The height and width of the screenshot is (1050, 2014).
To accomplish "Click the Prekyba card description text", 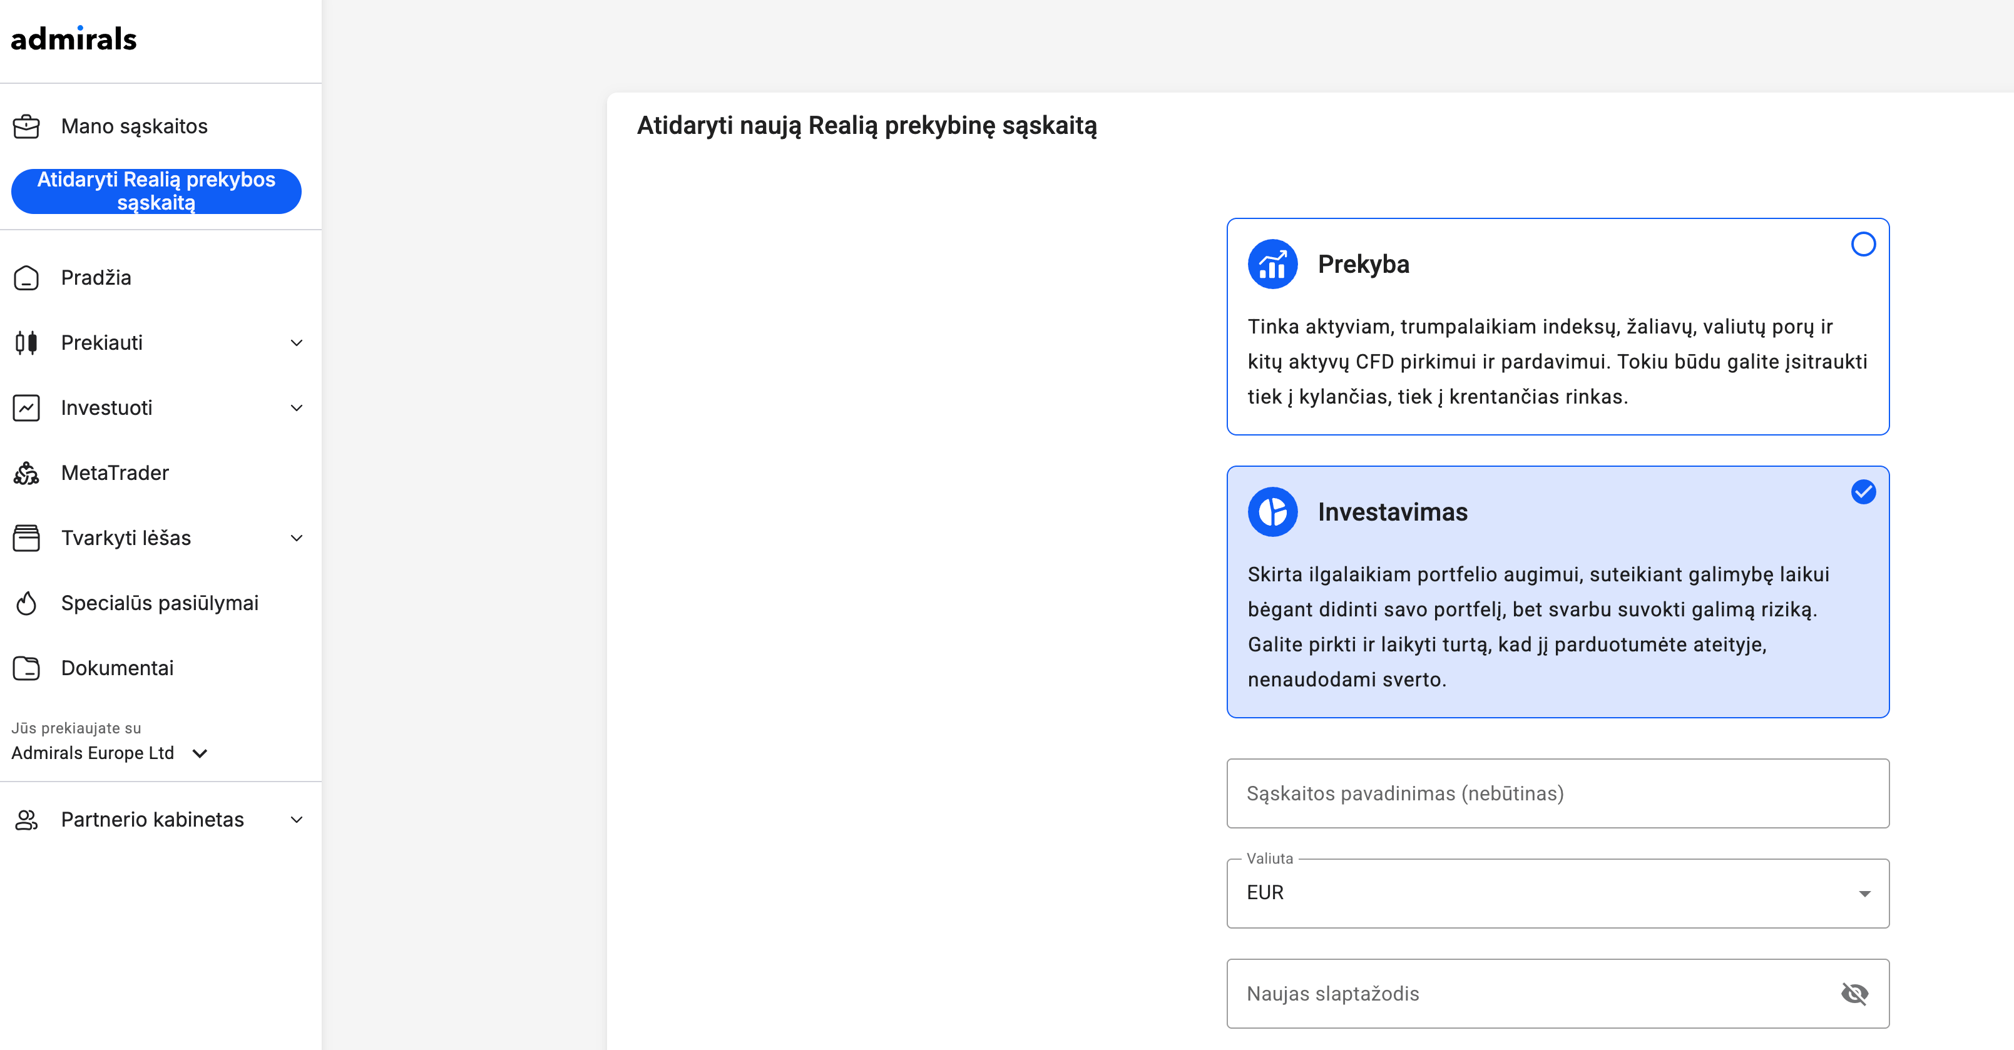I will click(x=1557, y=361).
